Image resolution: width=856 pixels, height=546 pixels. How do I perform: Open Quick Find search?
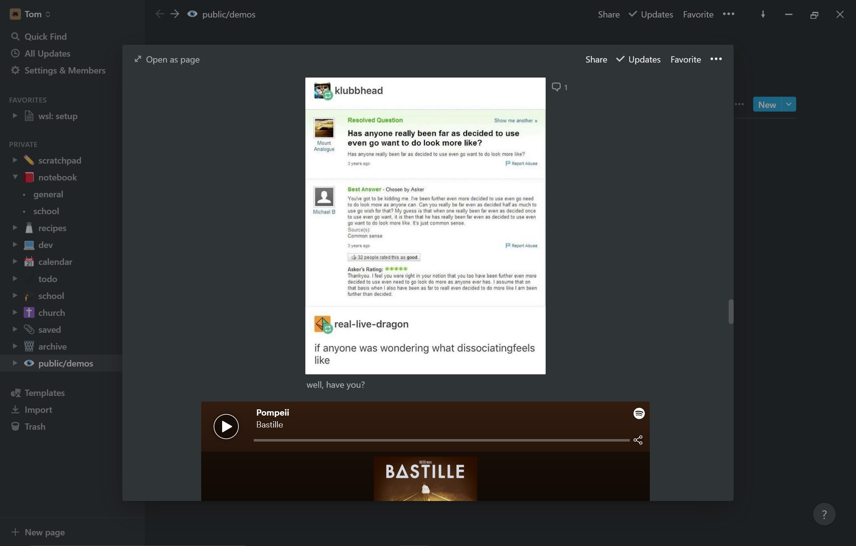pos(45,37)
